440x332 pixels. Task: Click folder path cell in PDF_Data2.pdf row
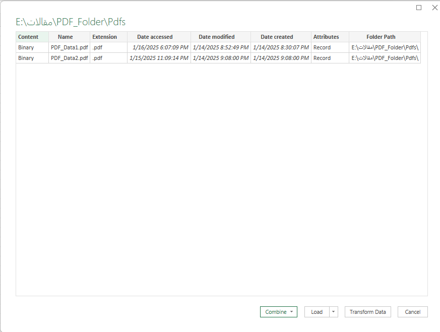[x=385, y=58]
